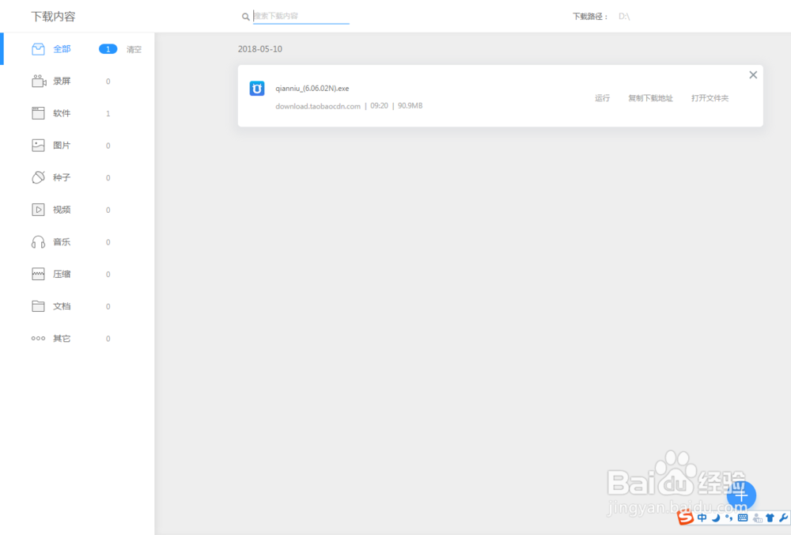Click the blue count badge beside 全部
This screenshot has height=535, width=791.
click(108, 49)
